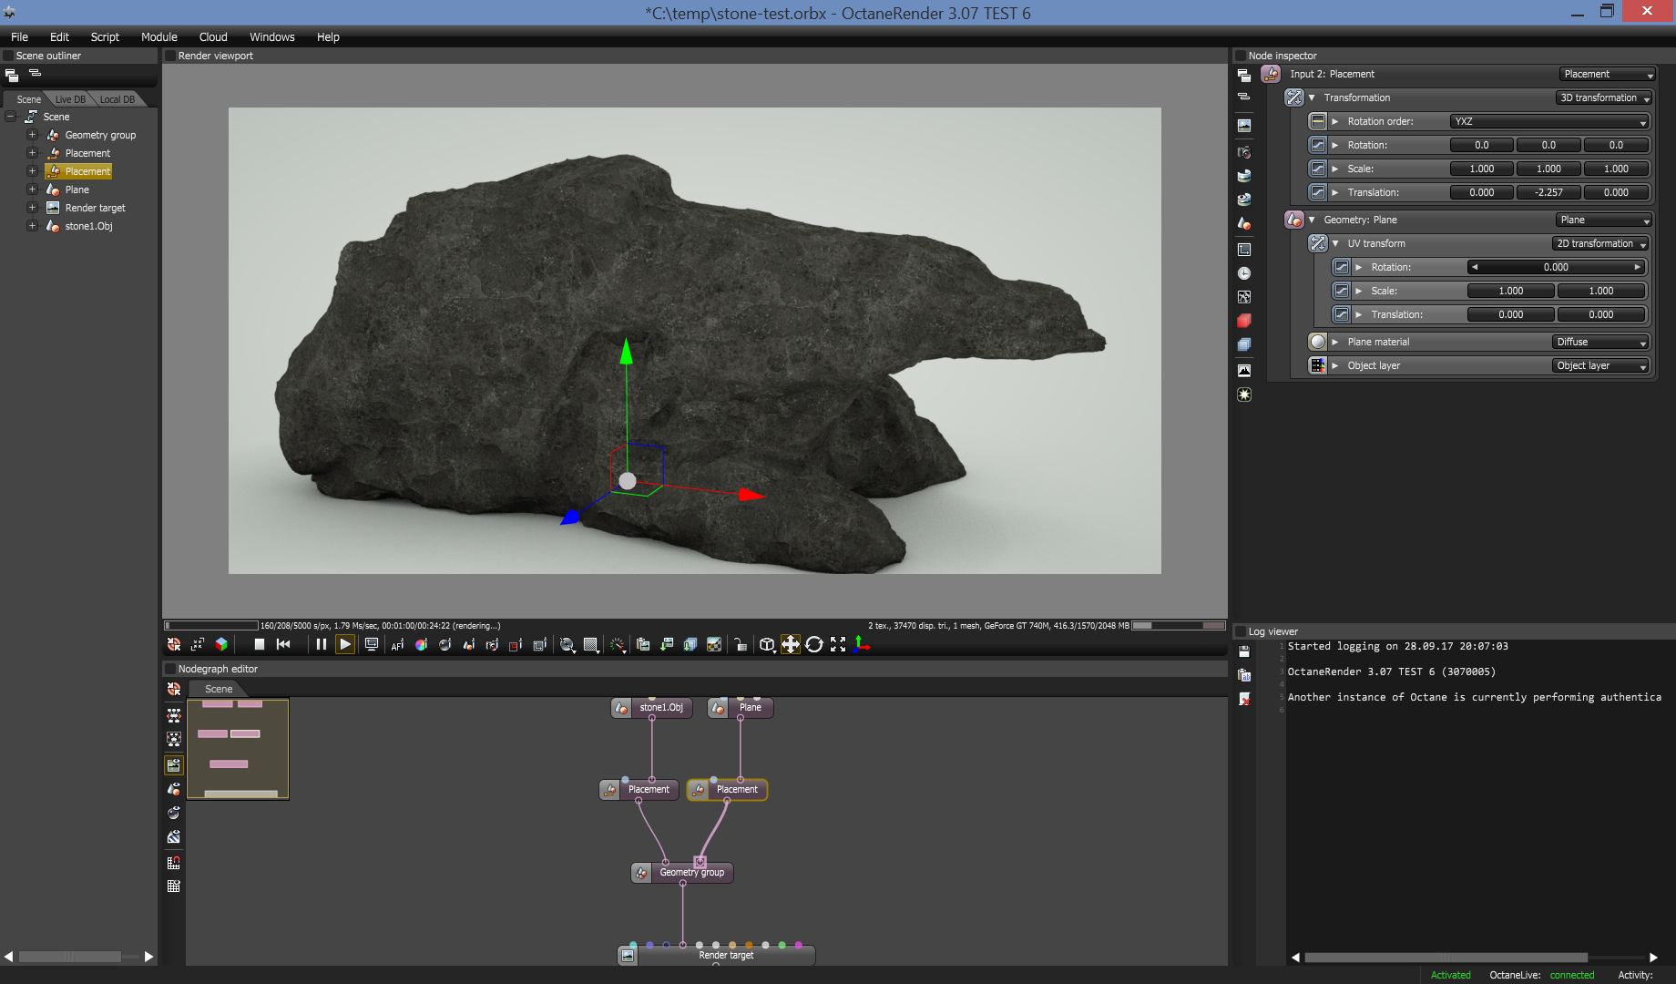Open the Rotation order YXZ dropdown
The width and height of the screenshot is (1676, 984).
click(x=1548, y=121)
